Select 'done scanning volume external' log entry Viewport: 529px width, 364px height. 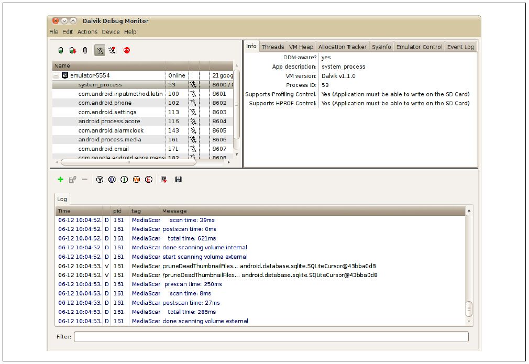(x=260, y=321)
